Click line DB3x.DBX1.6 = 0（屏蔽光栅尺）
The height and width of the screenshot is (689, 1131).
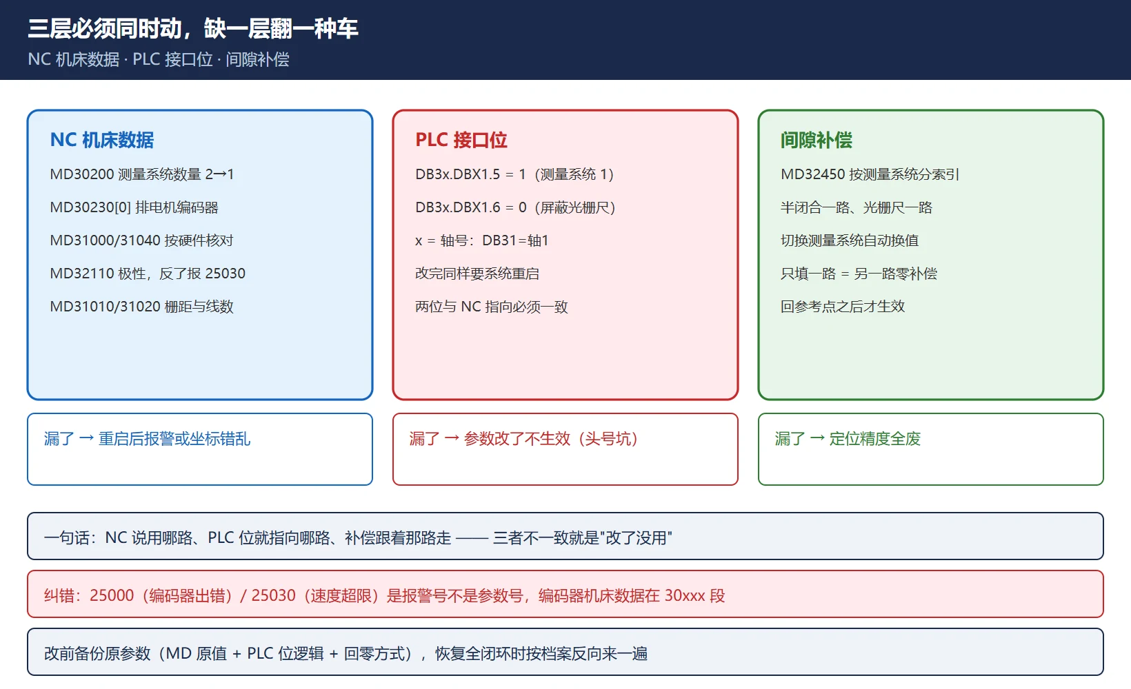click(515, 207)
